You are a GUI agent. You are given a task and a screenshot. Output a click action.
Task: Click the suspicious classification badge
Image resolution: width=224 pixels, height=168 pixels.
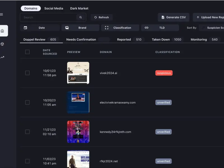(164, 73)
